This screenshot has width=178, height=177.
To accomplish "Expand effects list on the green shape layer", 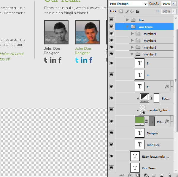I will (172, 121).
